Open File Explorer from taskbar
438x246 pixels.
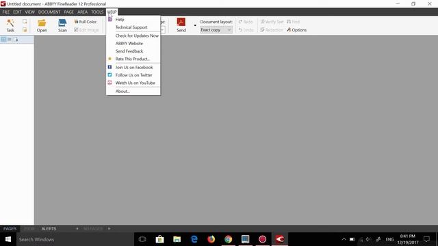(x=177, y=239)
